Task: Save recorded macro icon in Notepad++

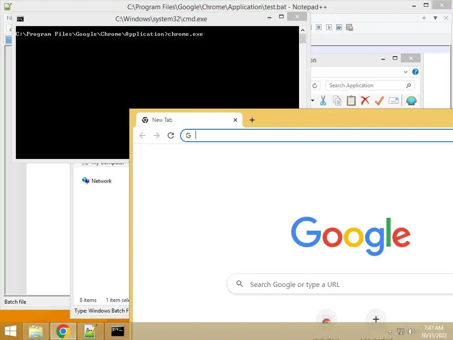Action: 349,27
